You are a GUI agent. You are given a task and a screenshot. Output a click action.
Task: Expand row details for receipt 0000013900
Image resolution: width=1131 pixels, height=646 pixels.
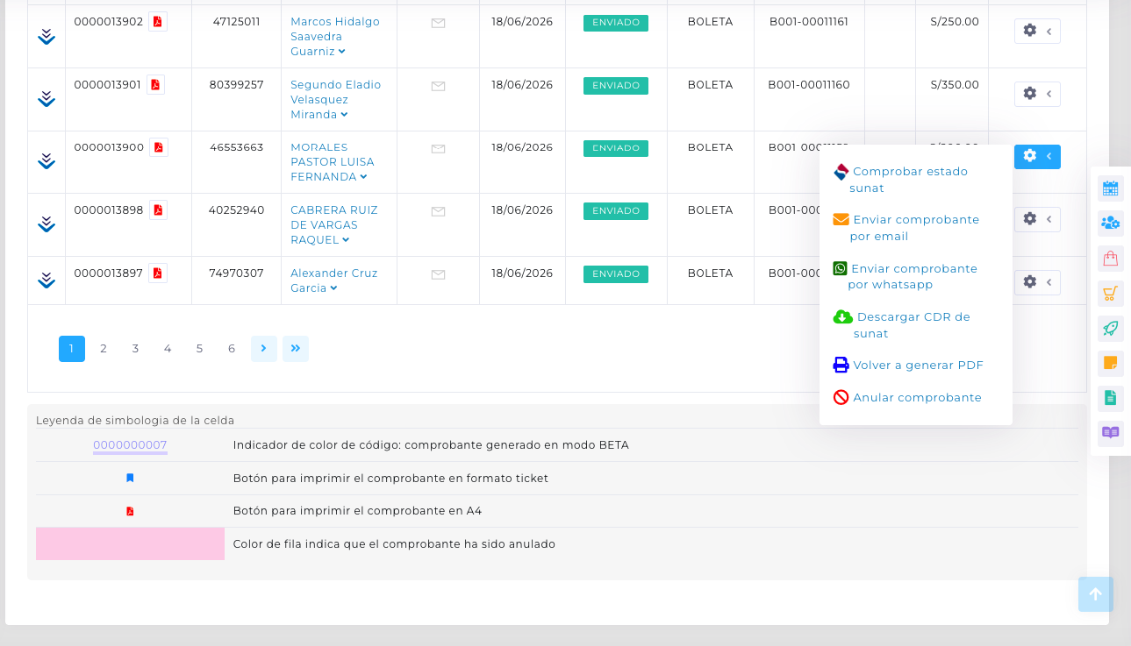[x=47, y=161]
